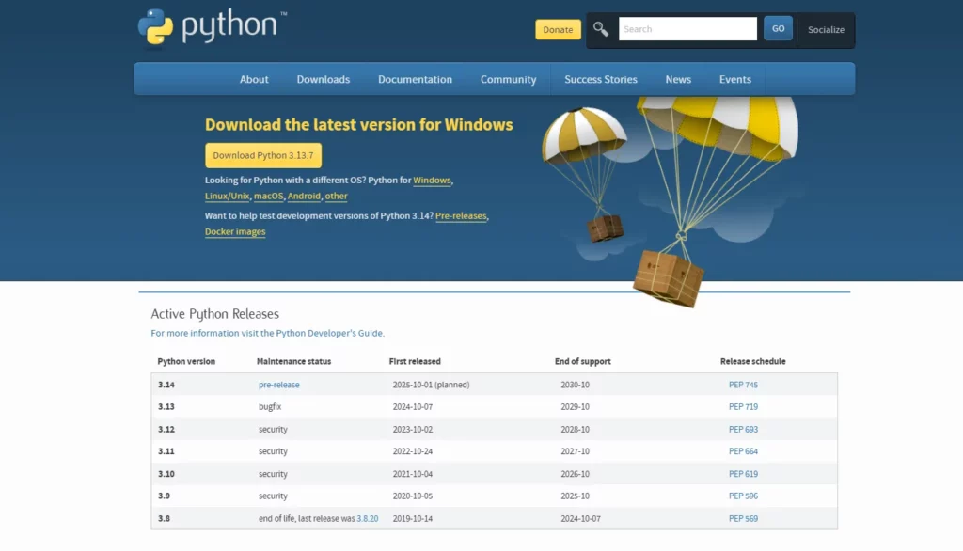Click the bugfix status cell
Image resolution: width=963 pixels, height=551 pixels.
coord(270,406)
